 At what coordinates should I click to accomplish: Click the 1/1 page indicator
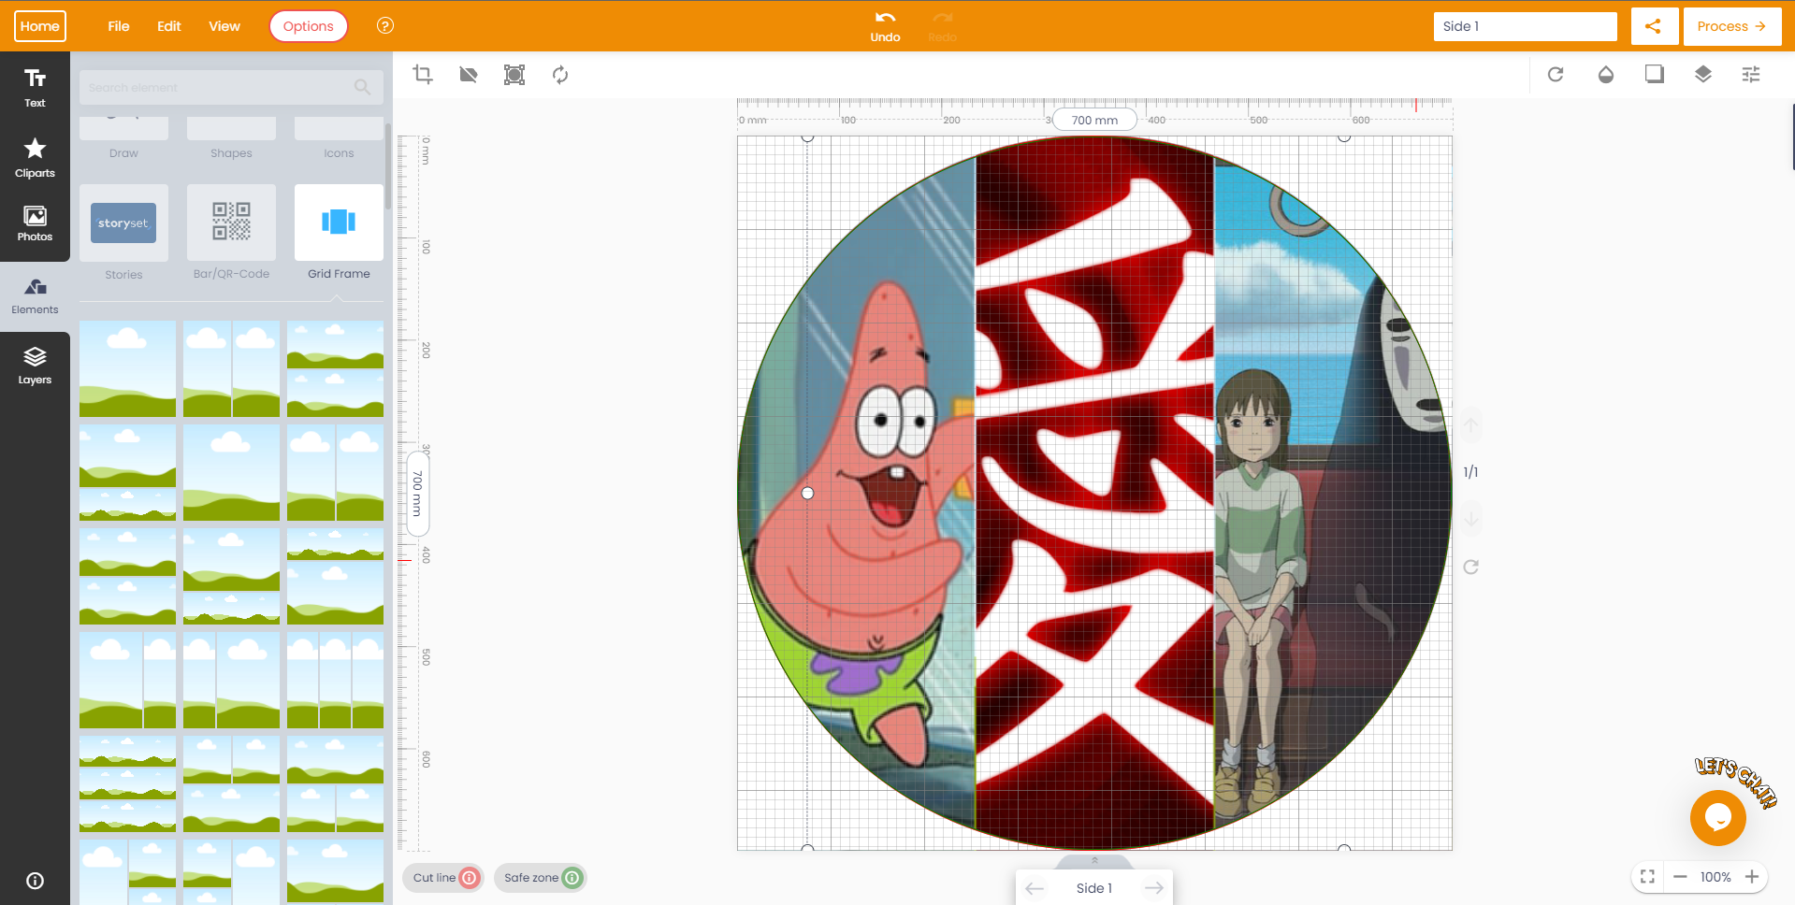[x=1470, y=472]
